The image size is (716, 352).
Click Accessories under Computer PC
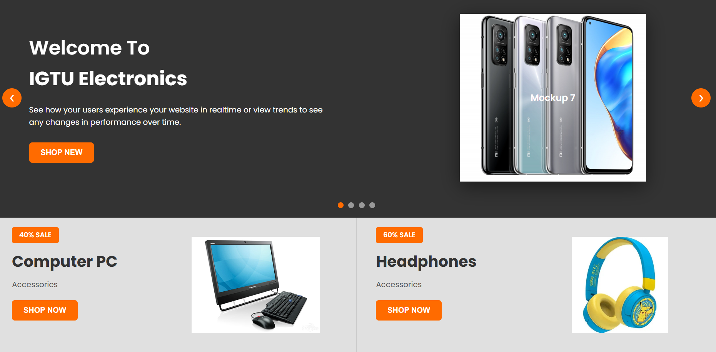point(35,284)
